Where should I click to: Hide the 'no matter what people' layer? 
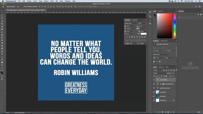(x=154, y=84)
